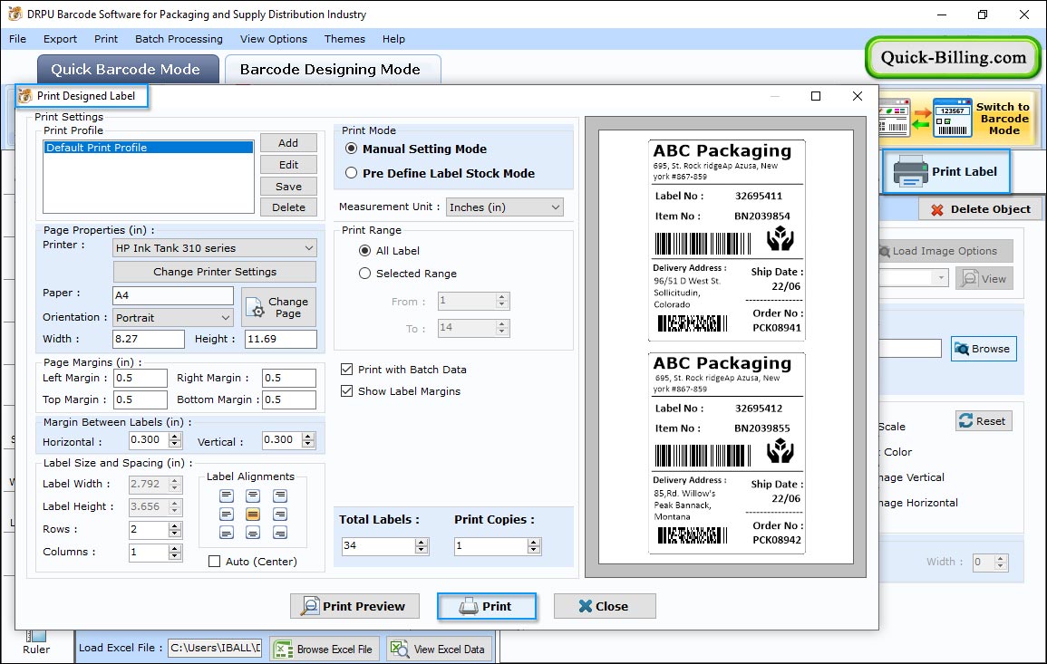
Task: Click the Load Excel File path field
Action: 214,648
